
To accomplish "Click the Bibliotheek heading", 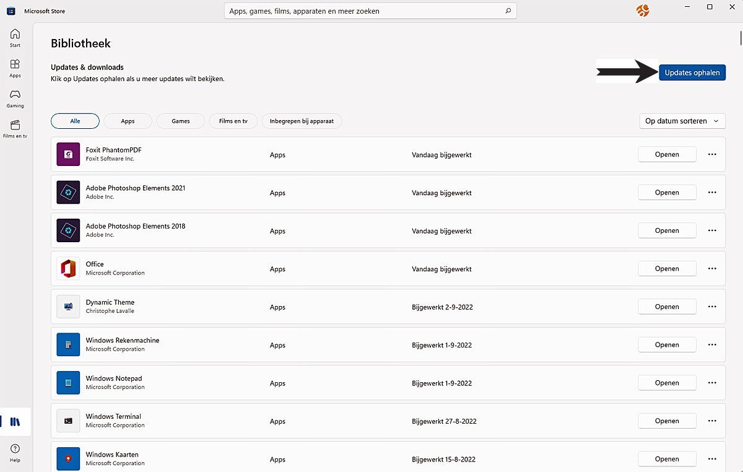I will (x=80, y=43).
